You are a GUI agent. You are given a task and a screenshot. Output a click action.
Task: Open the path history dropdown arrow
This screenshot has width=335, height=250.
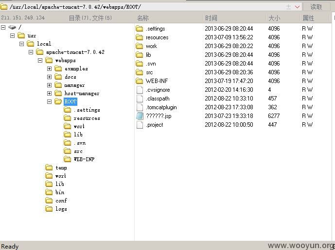297,7
